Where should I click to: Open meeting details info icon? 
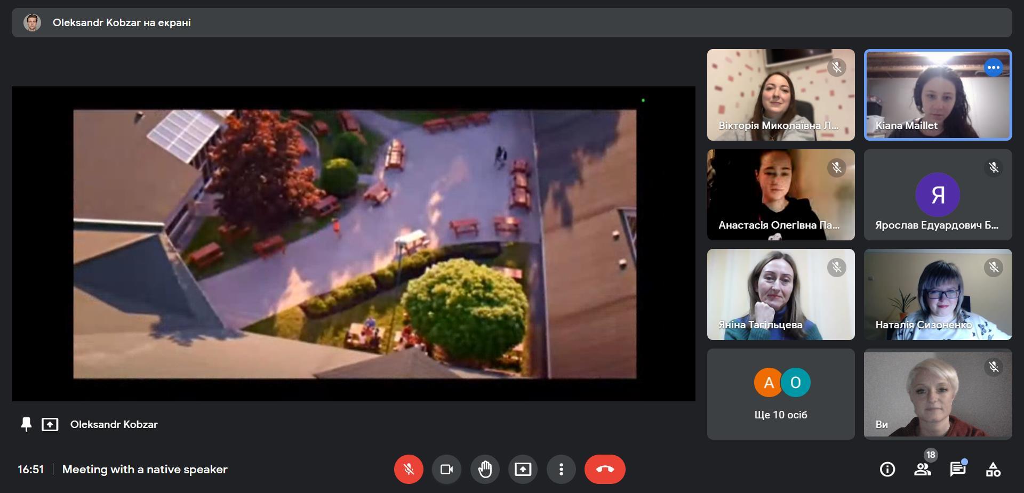pyautogui.click(x=887, y=469)
